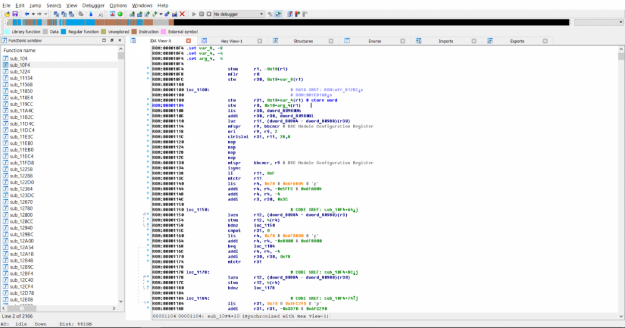
Task: Switch to the Imports tab
Action: [x=446, y=41]
